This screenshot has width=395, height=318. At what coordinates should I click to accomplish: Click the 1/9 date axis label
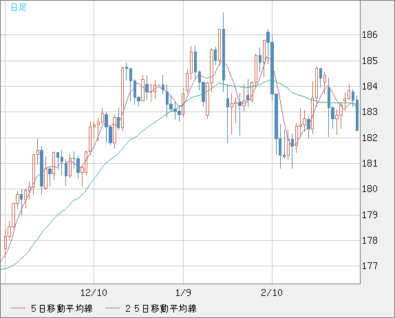click(183, 293)
